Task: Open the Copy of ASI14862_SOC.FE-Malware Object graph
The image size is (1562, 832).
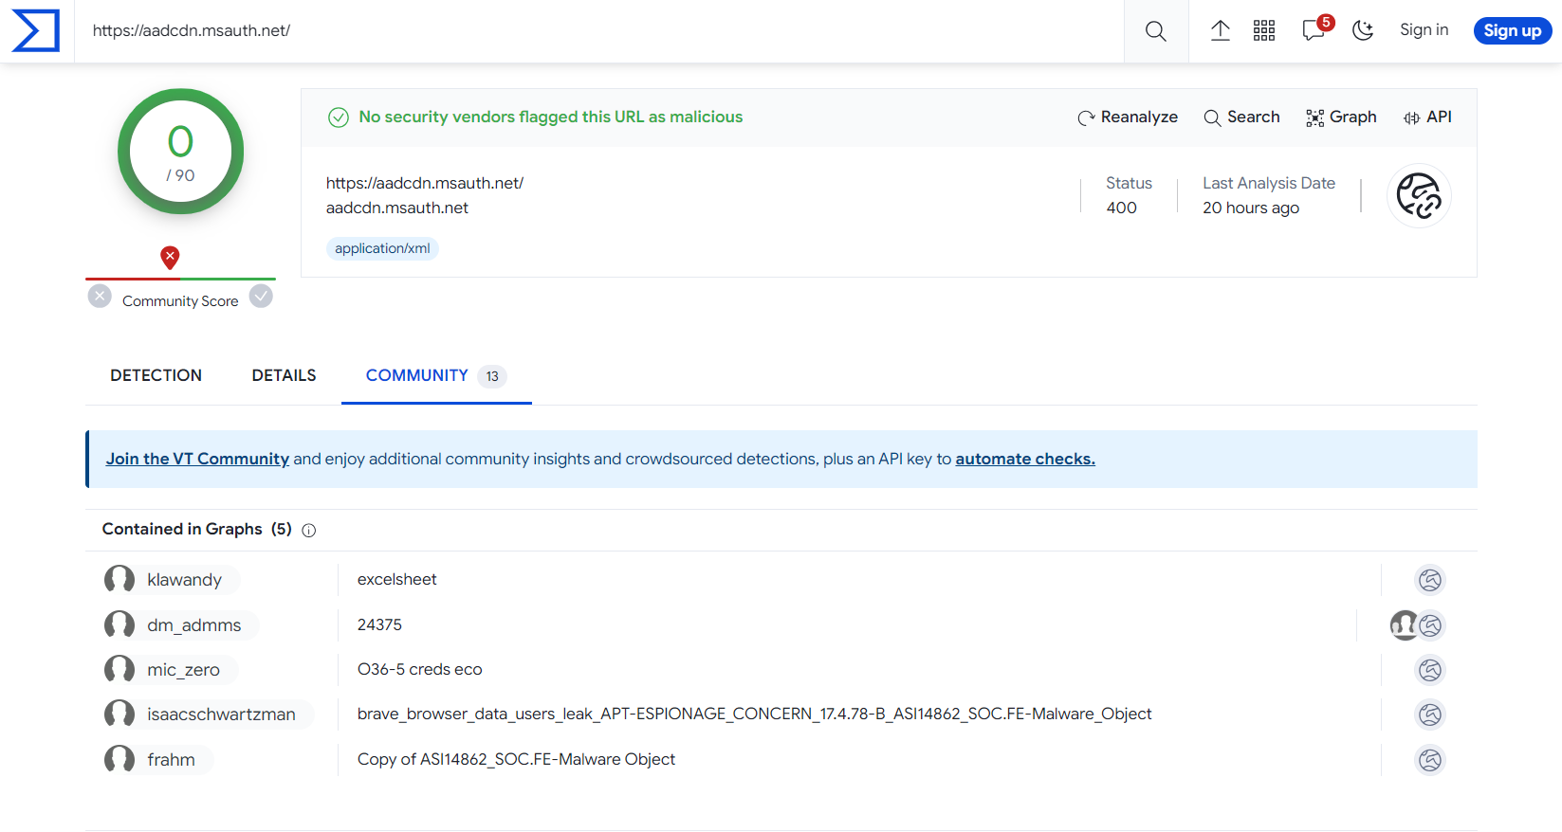Action: point(516,759)
